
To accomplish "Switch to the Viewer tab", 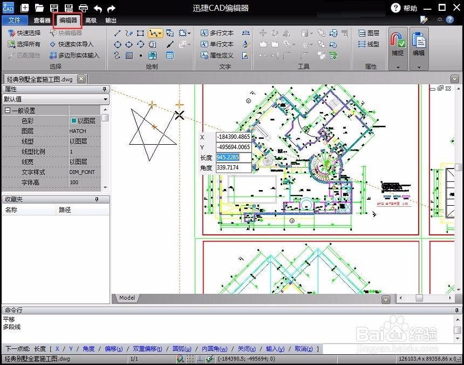I will (x=42, y=20).
